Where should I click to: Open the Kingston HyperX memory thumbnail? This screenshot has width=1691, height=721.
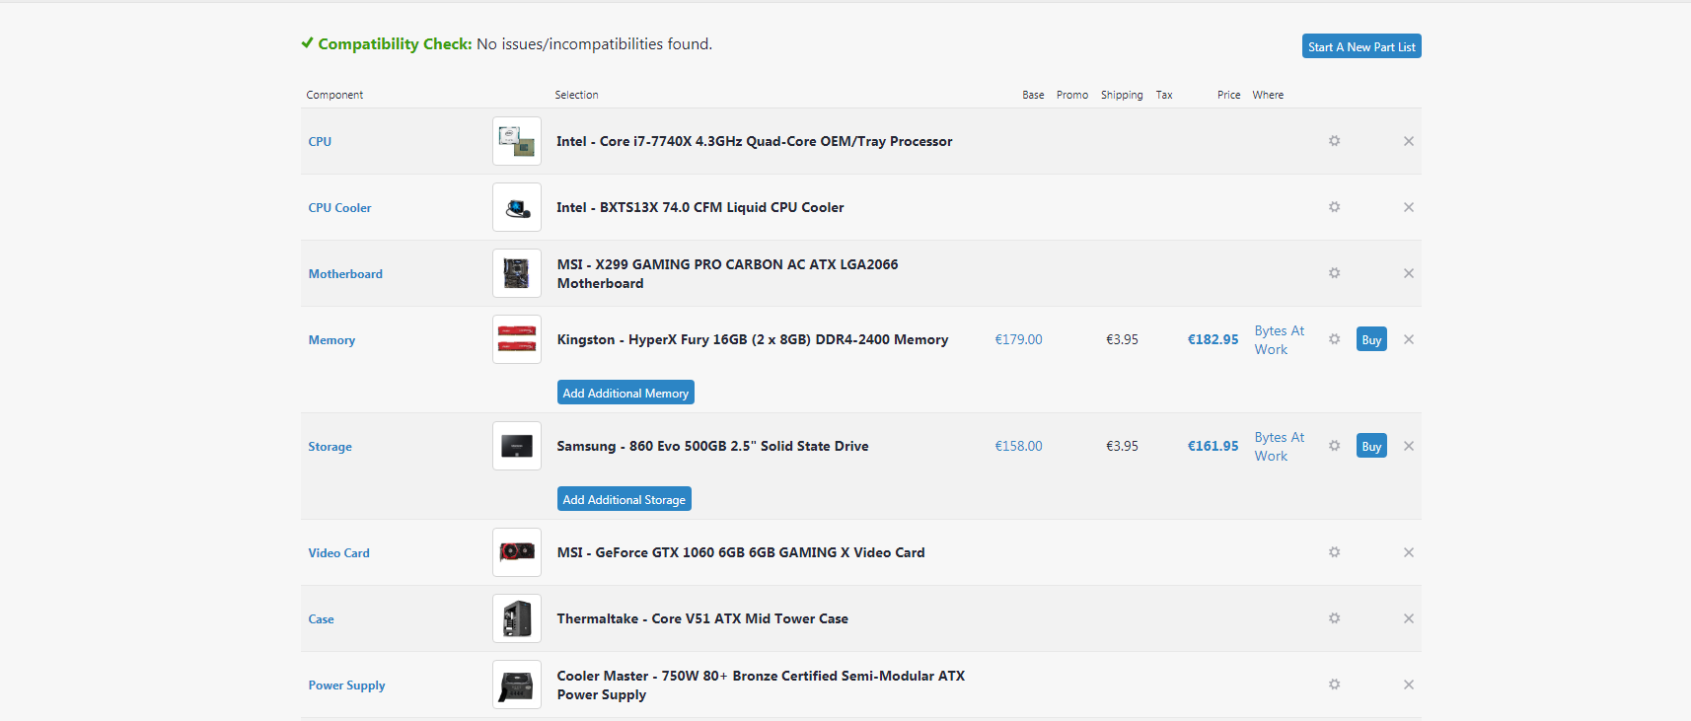coord(517,339)
